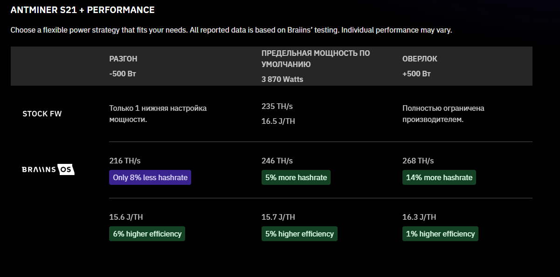Click the 16.5 J/TH stock value
The image size is (560, 277).
coord(278,121)
